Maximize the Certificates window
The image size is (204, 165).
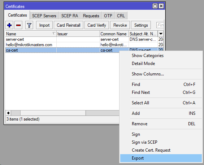[155, 6]
